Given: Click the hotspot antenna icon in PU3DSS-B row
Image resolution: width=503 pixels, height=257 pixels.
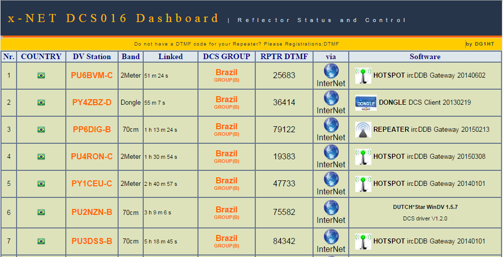Looking at the screenshot, I should [x=363, y=241].
